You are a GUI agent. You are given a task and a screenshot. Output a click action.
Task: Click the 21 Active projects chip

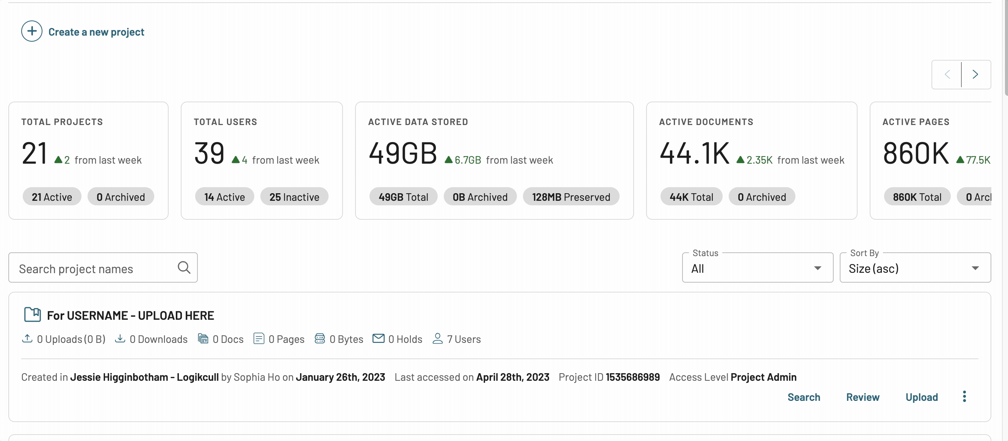point(52,196)
